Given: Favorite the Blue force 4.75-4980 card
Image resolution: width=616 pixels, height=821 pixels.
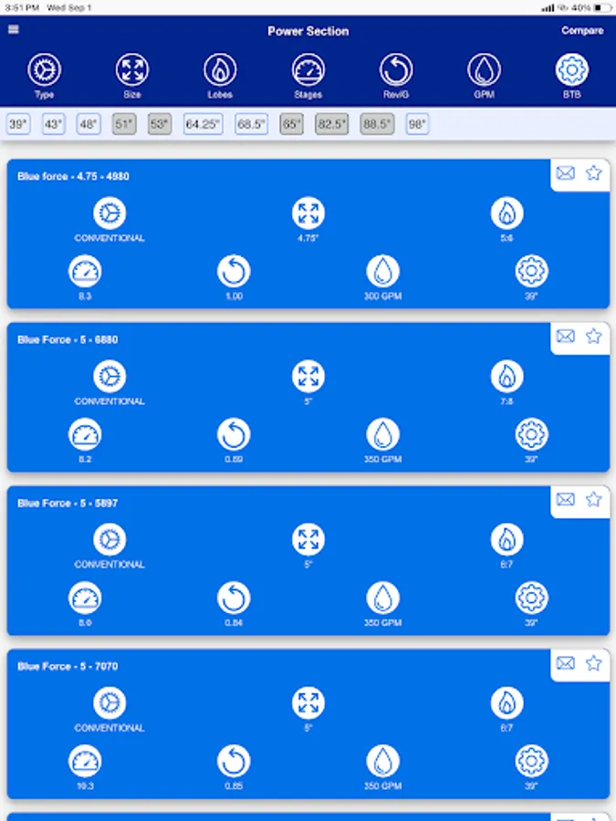Looking at the screenshot, I should click(x=593, y=172).
